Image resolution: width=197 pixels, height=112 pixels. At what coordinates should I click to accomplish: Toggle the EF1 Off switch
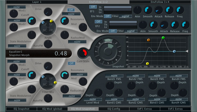click(93, 7)
